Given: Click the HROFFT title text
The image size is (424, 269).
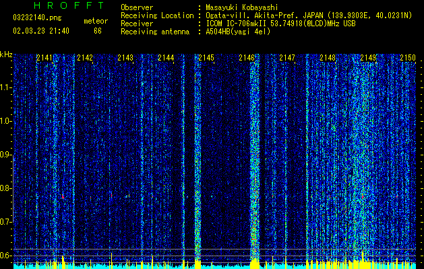Looking at the screenshot, I should [x=69, y=5].
